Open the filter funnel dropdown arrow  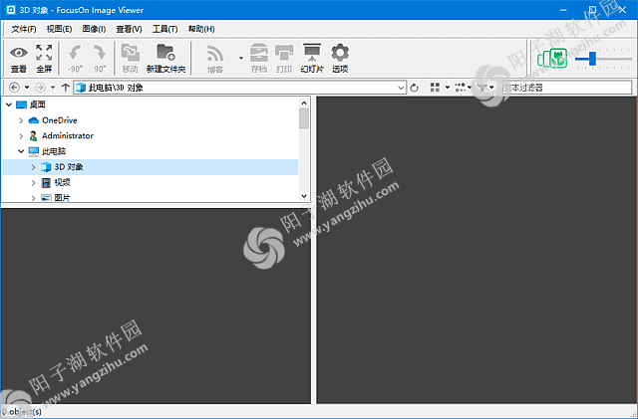[491, 88]
